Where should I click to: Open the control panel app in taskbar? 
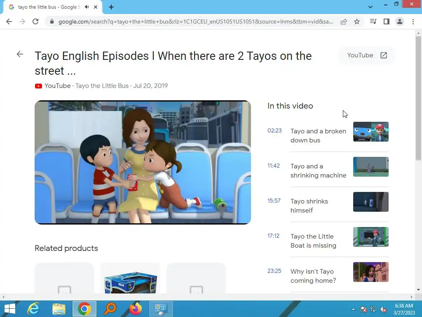pos(161,309)
